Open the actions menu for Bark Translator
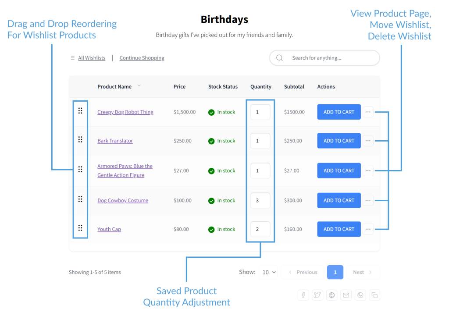 pyautogui.click(x=368, y=141)
